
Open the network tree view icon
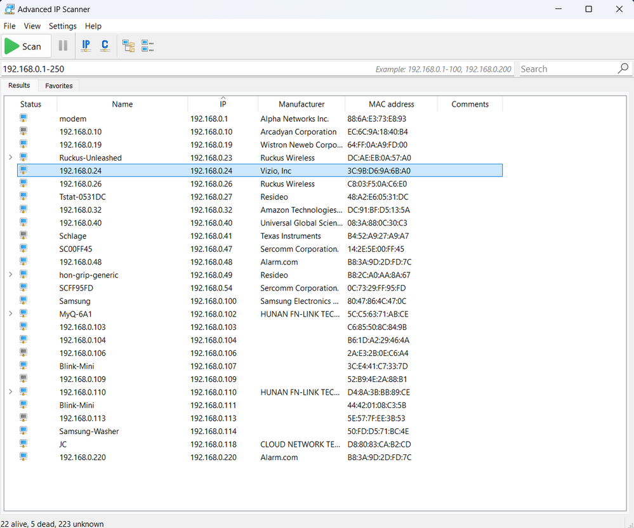pos(128,45)
